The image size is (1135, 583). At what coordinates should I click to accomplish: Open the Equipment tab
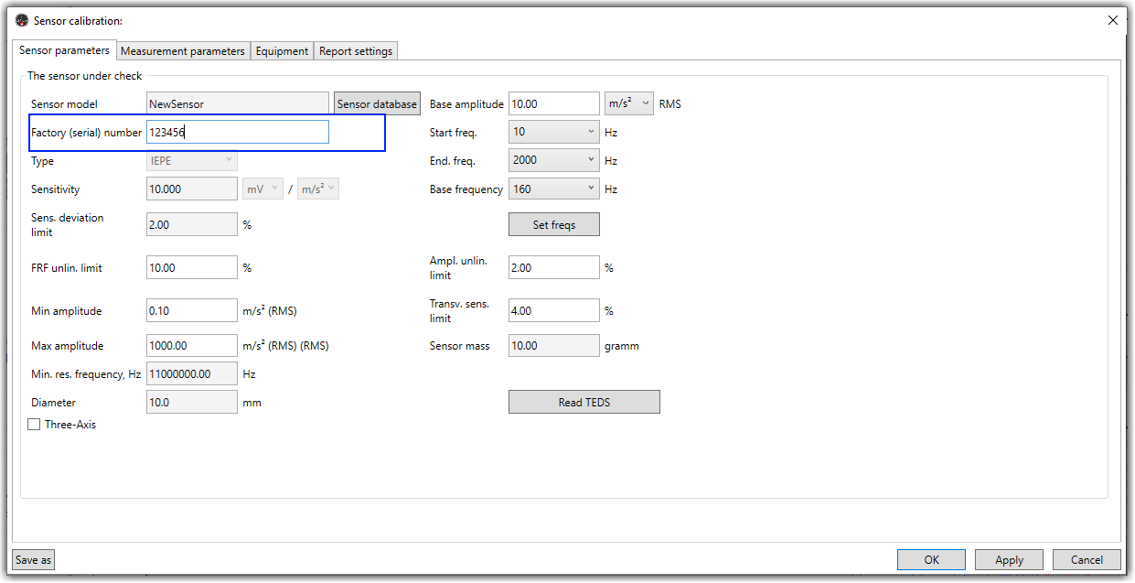point(282,51)
